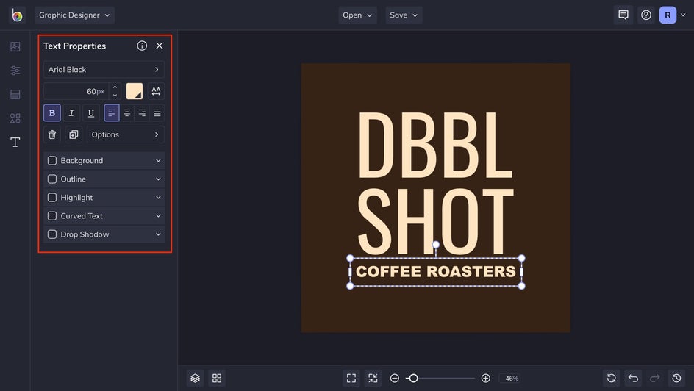
Task: Redo the last action
Action: [x=654, y=379]
